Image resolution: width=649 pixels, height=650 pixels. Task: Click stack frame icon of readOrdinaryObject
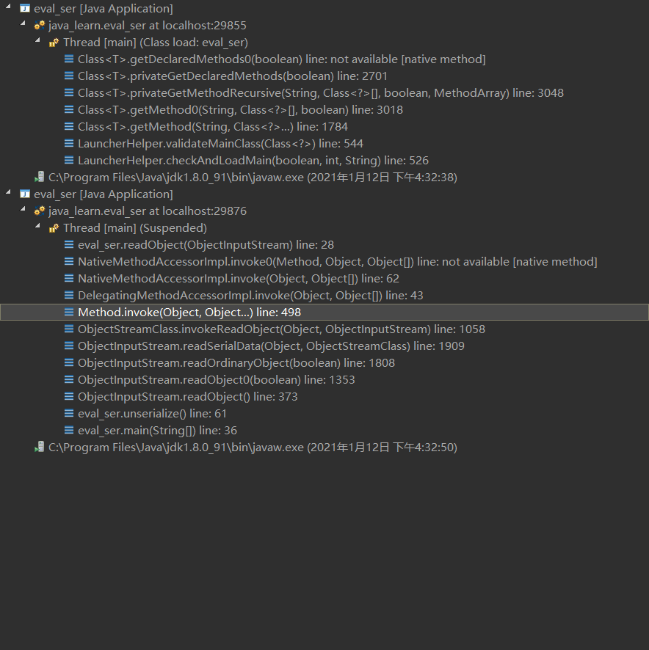[69, 362]
